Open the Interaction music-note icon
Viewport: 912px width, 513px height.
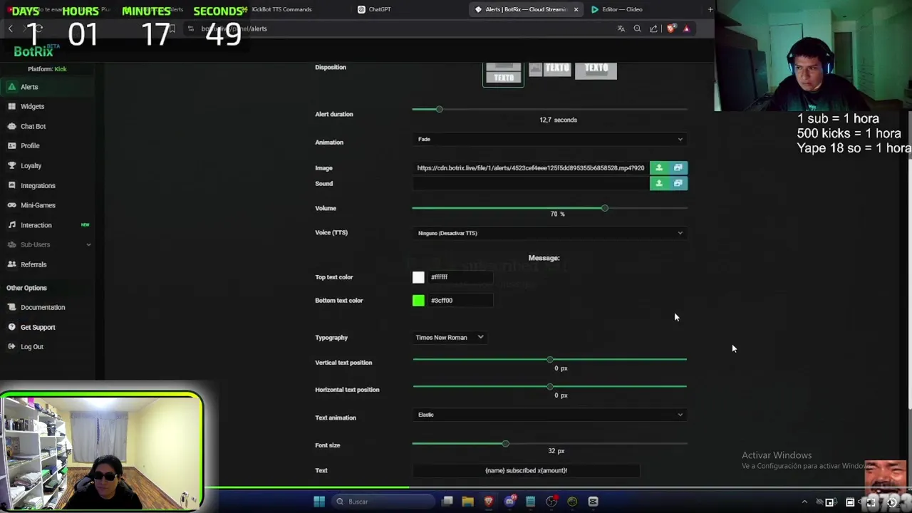[11, 225]
